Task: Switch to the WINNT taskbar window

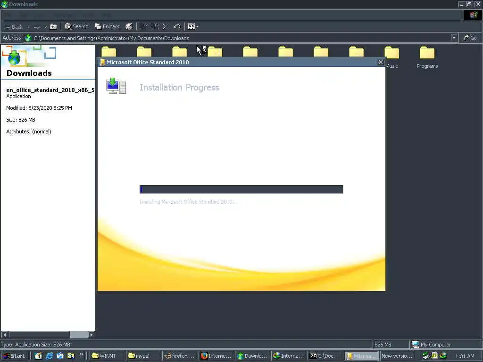Action: pyautogui.click(x=107, y=356)
